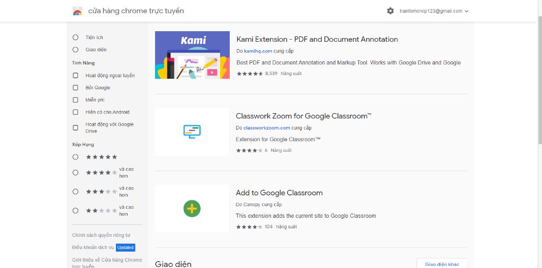542x268 pixels.
Task: Visit the kamihq.com provider link
Action: click(258, 51)
